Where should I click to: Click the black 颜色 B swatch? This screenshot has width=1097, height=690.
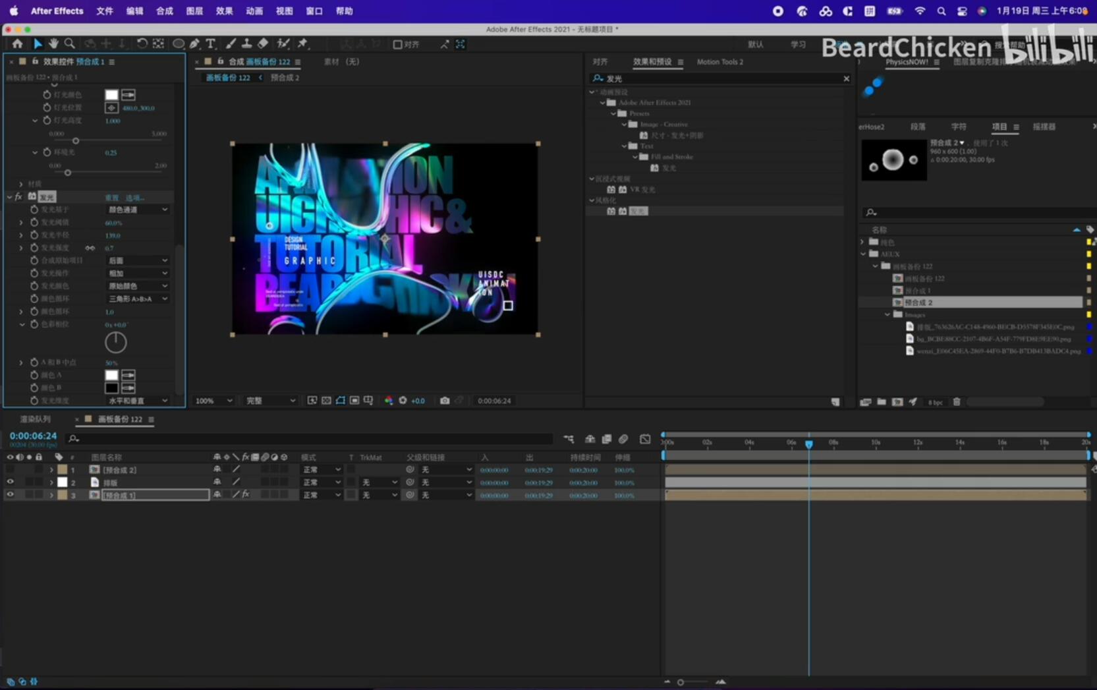click(x=111, y=388)
